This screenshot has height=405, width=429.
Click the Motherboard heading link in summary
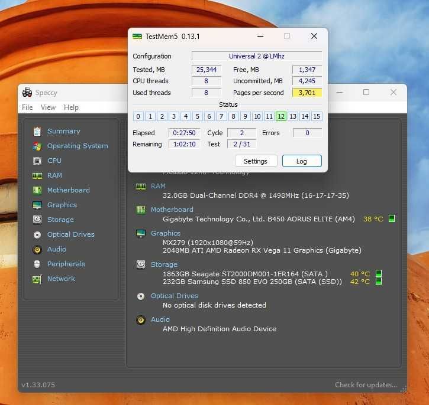click(x=172, y=210)
